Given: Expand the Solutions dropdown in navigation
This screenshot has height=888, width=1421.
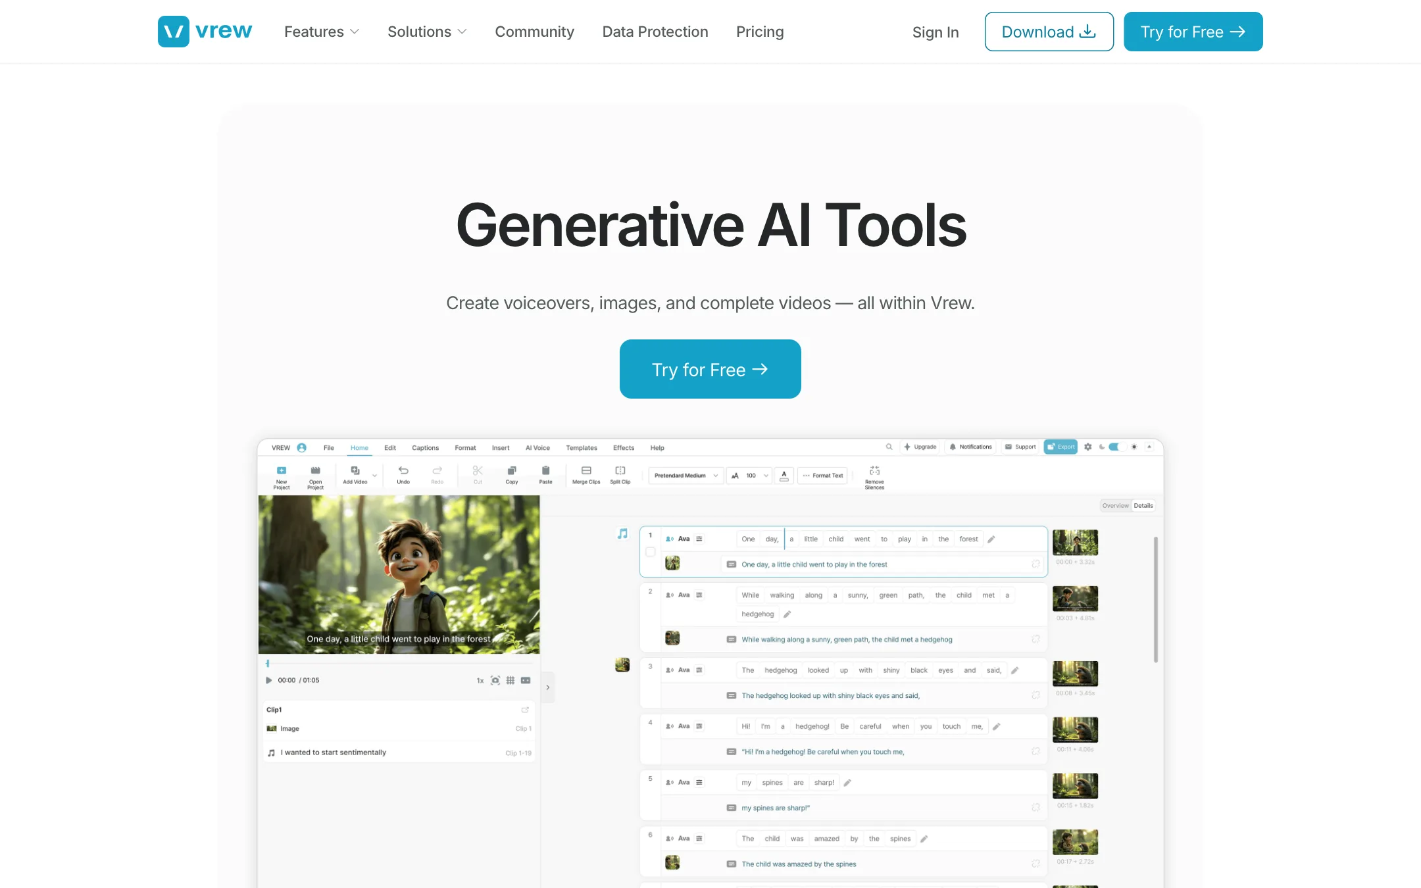Looking at the screenshot, I should click(x=427, y=32).
